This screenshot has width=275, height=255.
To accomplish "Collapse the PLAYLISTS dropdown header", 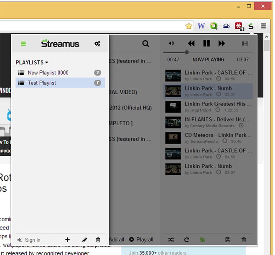I will point(32,62).
